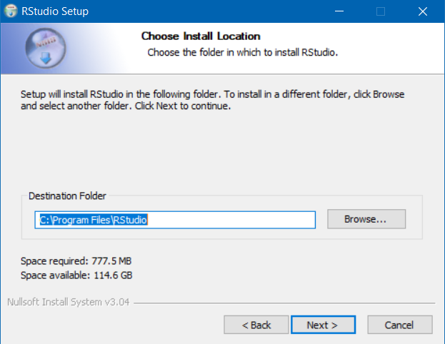445x344 pixels.
Task: Click the 'Choose the folder in which' subtitle
Action: (x=243, y=53)
